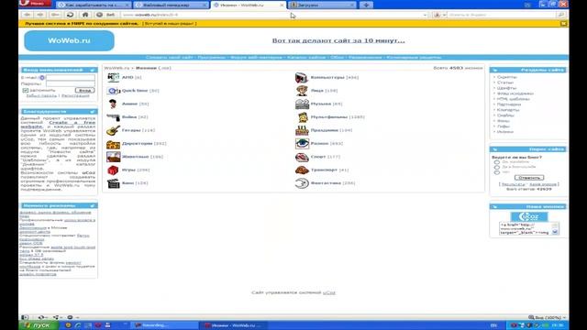587x330 pixels.
Task: Open Статьи in site sections list
Action: [505, 82]
